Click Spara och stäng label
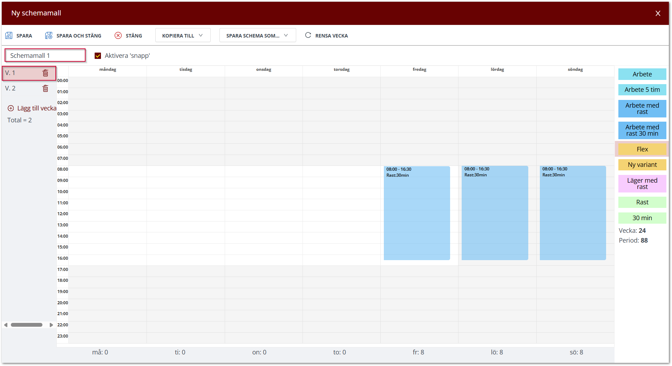The height and width of the screenshot is (366, 672). 79,36
